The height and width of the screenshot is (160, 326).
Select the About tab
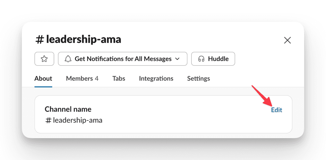tap(43, 79)
